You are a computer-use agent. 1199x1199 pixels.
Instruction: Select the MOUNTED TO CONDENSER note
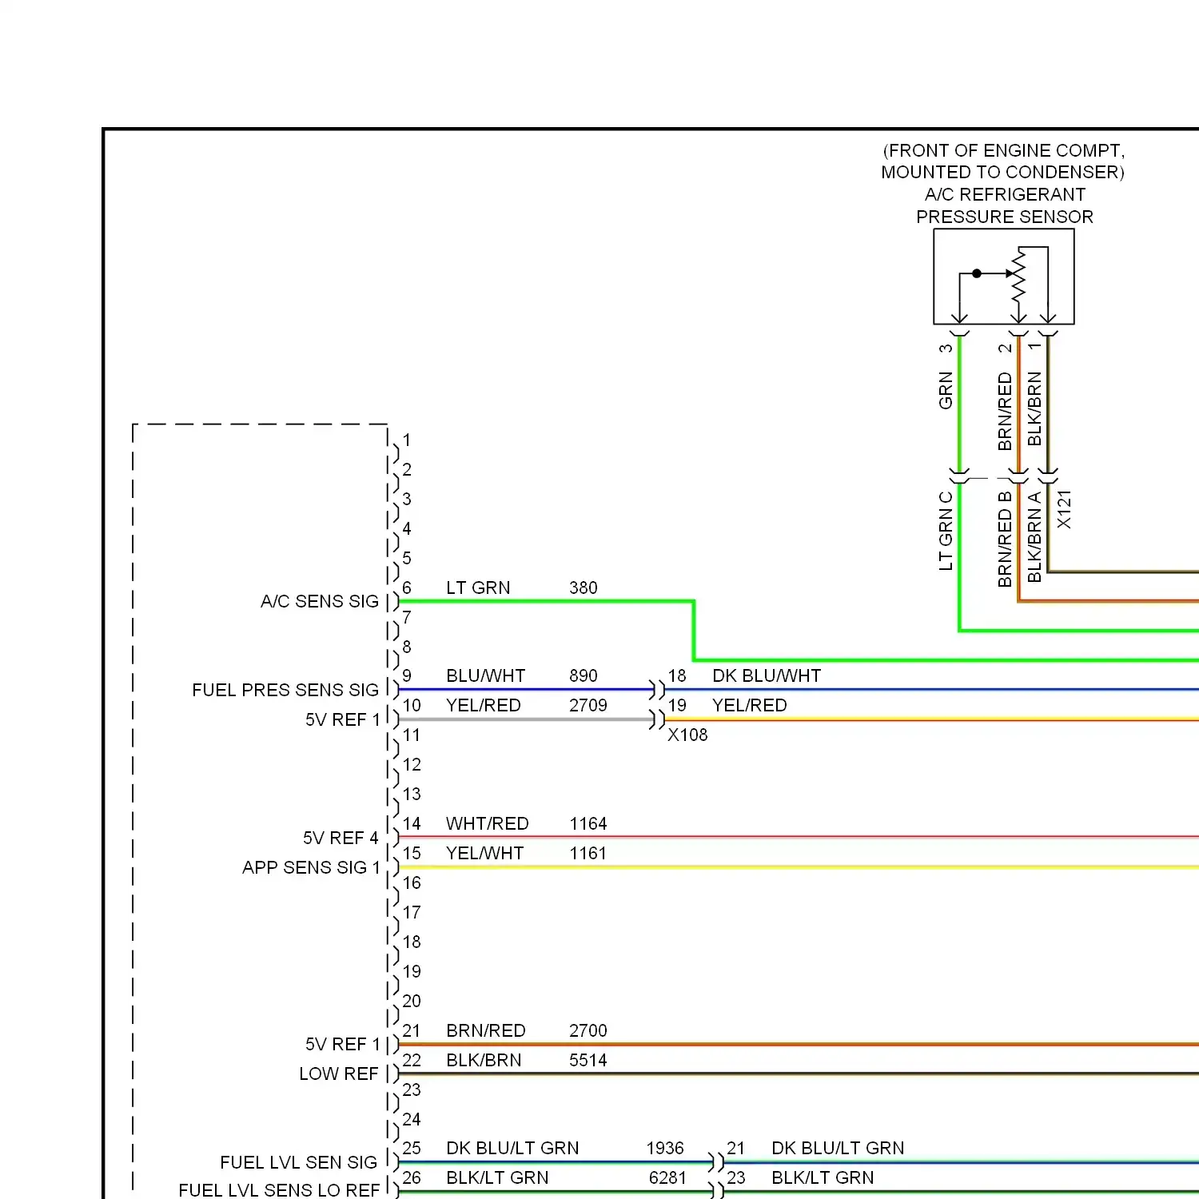[1002, 172]
